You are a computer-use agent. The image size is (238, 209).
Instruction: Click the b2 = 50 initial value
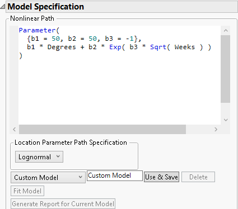[82, 39]
